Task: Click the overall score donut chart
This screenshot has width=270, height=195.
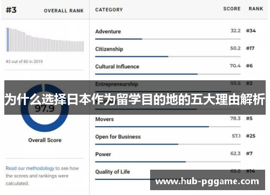Action: point(45,108)
